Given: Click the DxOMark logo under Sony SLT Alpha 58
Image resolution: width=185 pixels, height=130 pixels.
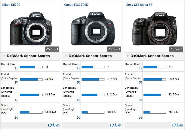Looking at the screenshot, I should [177, 125].
